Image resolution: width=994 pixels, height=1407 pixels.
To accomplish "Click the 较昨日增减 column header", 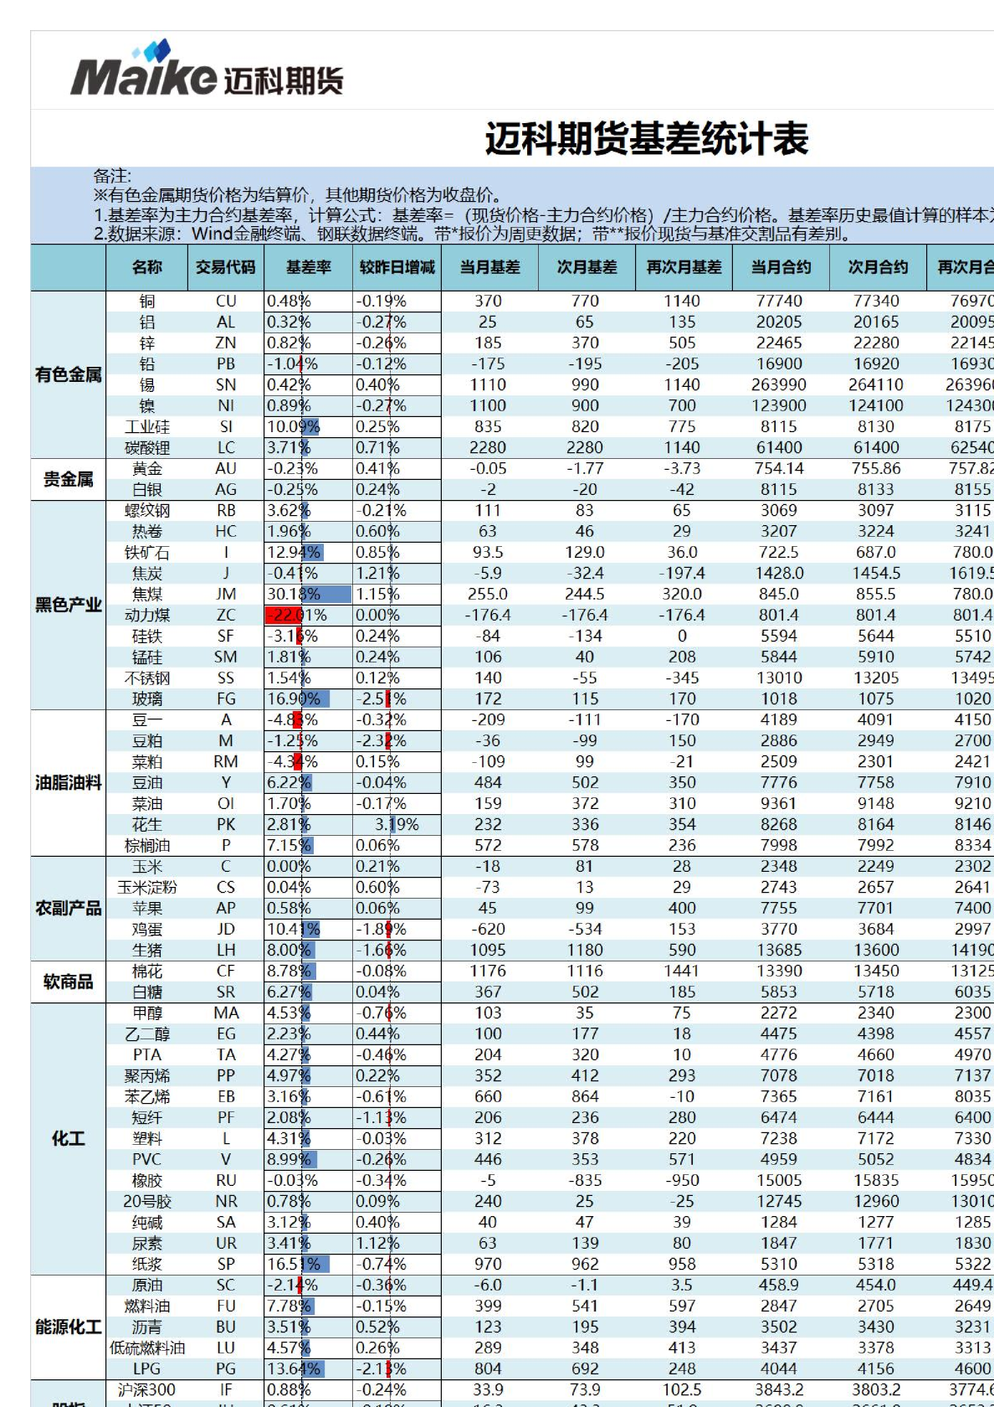I will 397,267.
